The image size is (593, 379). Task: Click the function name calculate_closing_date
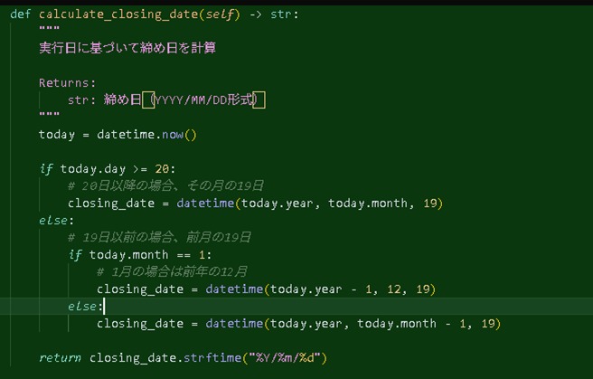tap(118, 14)
